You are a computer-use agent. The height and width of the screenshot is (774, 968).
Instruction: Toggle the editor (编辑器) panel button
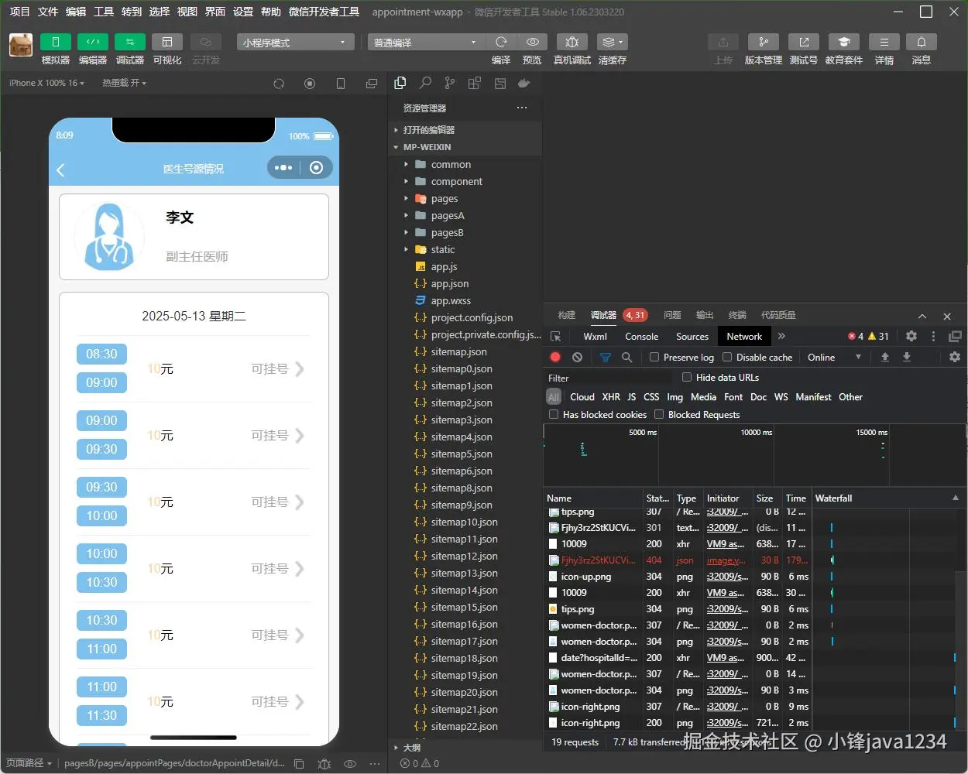[93, 42]
